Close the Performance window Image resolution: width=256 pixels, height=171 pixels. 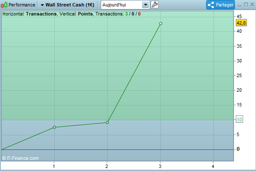pos(252,5)
